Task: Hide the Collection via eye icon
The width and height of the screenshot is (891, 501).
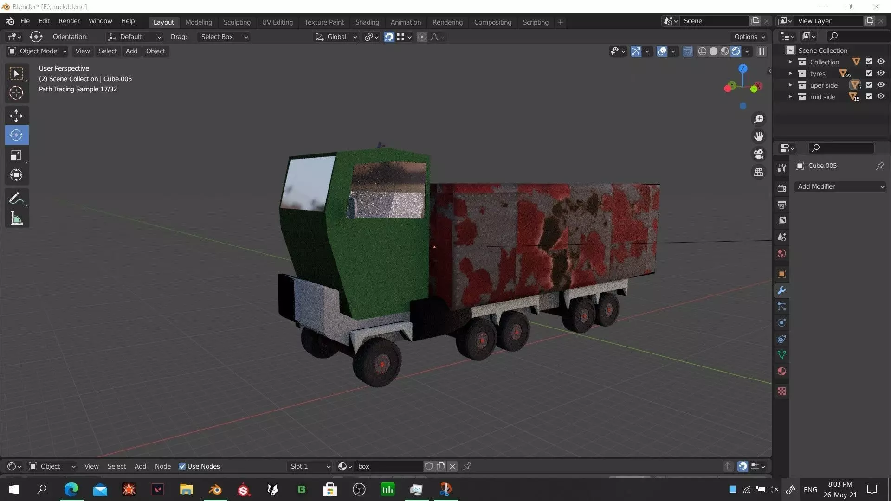Action: (880, 62)
